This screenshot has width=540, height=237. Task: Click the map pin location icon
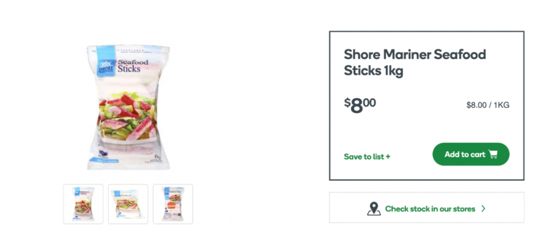(x=374, y=208)
